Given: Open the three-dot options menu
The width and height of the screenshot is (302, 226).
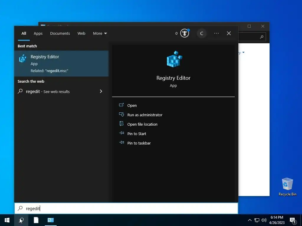Looking at the screenshot, I should coord(216,33).
